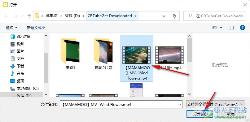Refresh the current folder
The width and height of the screenshot is (250, 122).
click(x=174, y=16)
